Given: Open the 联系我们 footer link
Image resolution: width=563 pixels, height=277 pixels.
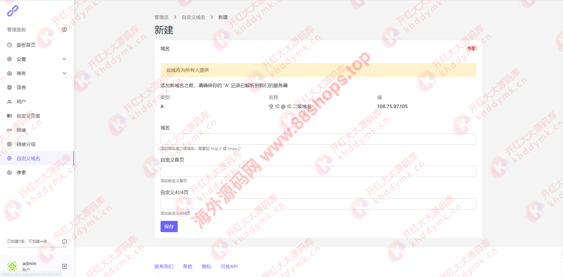Looking at the screenshot, I should (164, 266).
